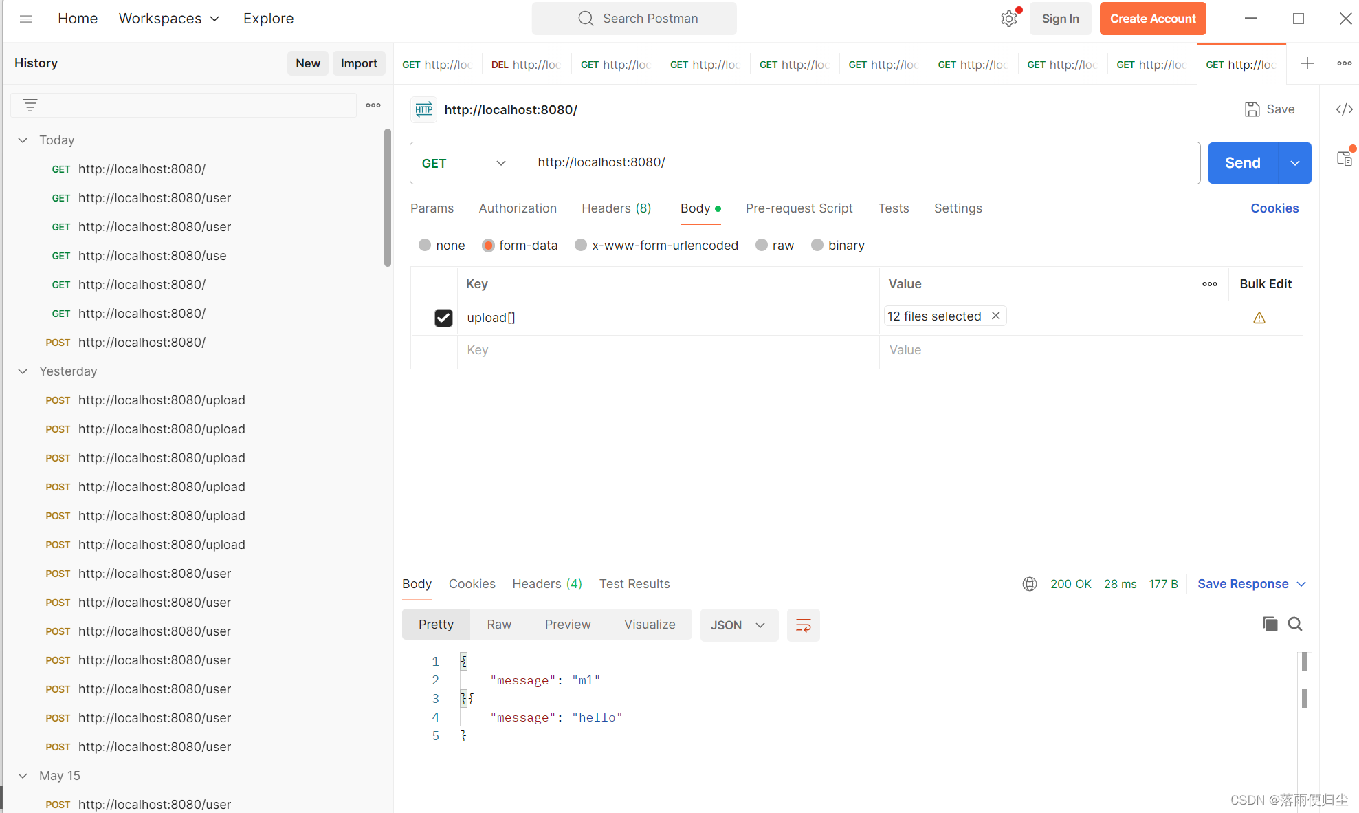Open the Cookies link

(x=1274, y=208)
